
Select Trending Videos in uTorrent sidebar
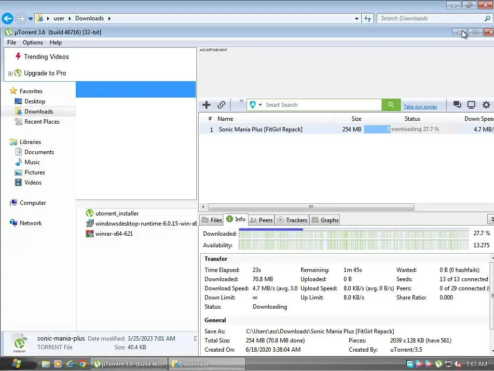[46, 57]
